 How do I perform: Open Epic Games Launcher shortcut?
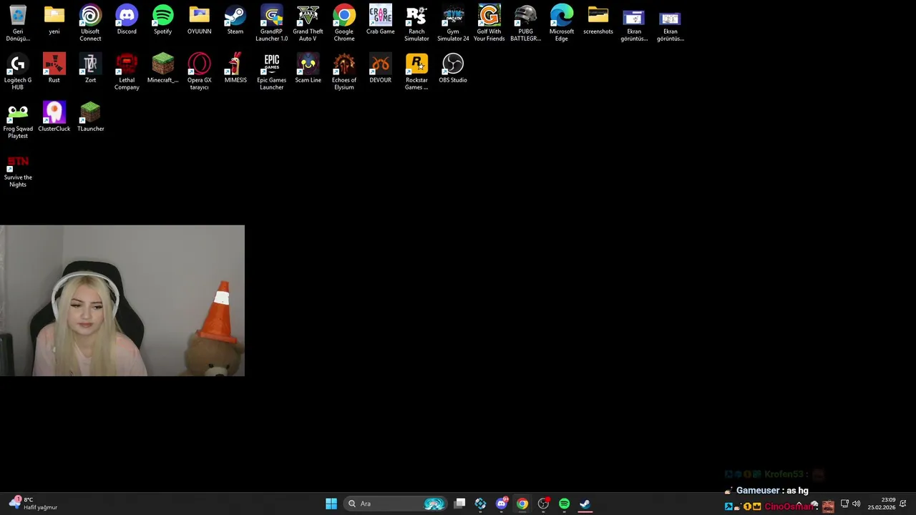click(x=271, y=72)
